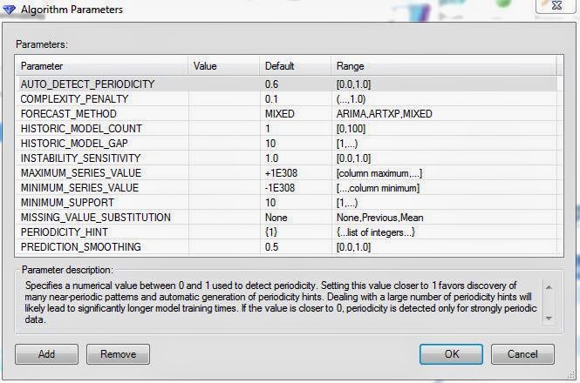
Task: Click the 0.6 default value
Action: pyautogui.click(x=271, y=84)
